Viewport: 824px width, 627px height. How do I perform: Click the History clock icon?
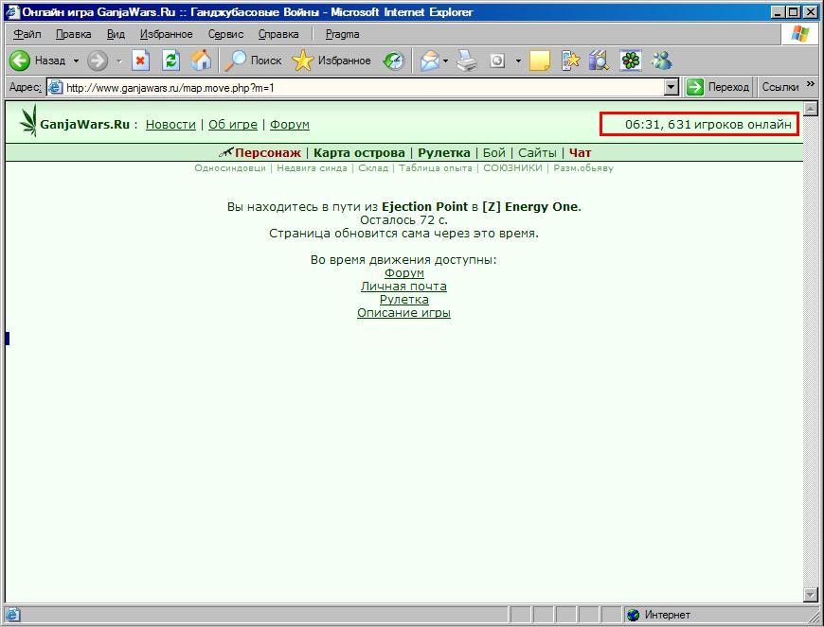[x=394, y=61]
